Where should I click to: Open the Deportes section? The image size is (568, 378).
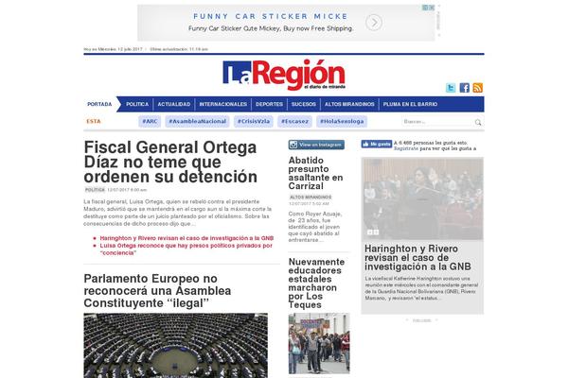pos(269,104)
